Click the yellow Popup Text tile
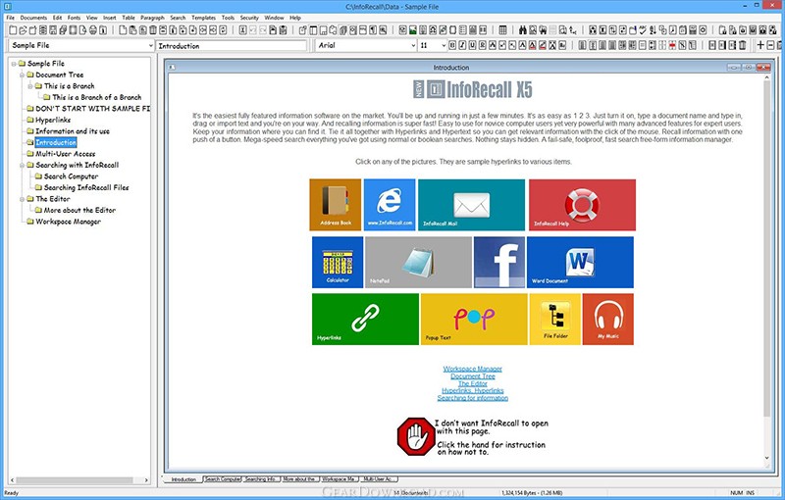Screen dimensions: 785x500 [x=474, y=319]
